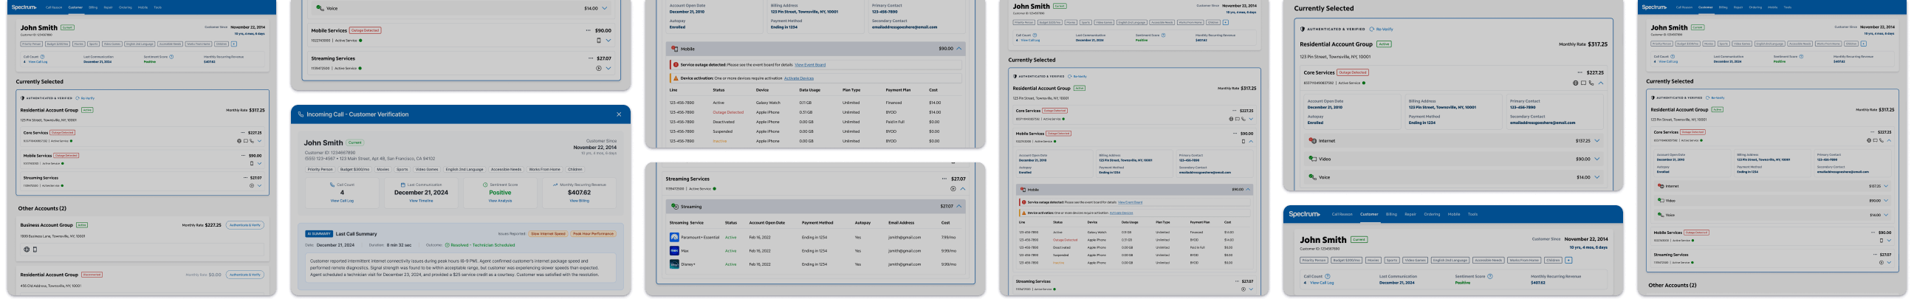1914x299 pixels.
Task: Open the Billing tab in the enlarged Spectrum navbar
Action: click(x=1391, y=214)
